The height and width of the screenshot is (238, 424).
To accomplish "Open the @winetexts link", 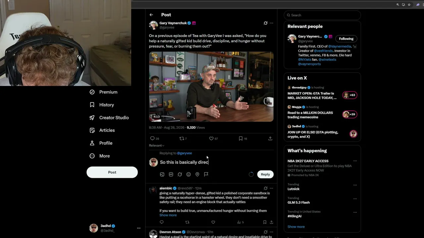I will click(327, 59).
